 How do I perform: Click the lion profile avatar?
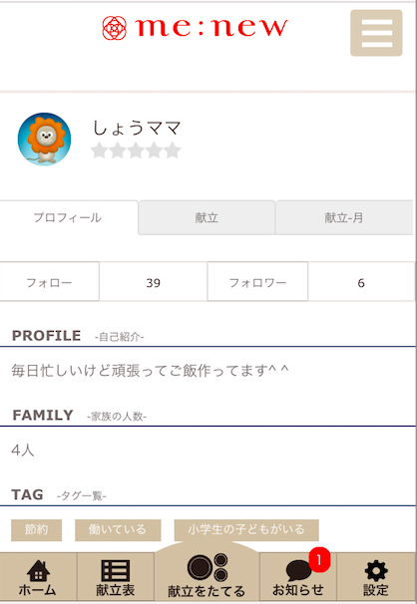pyautogui.click(x=44, y=140)
